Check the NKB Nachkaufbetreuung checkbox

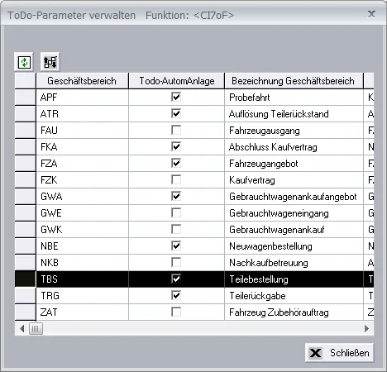point(176,262)
